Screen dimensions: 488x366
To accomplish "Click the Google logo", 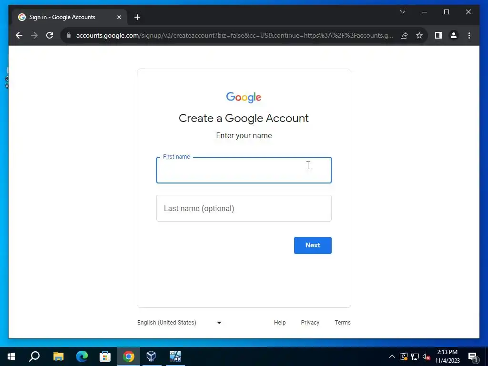I will click(x=244, y=97).
